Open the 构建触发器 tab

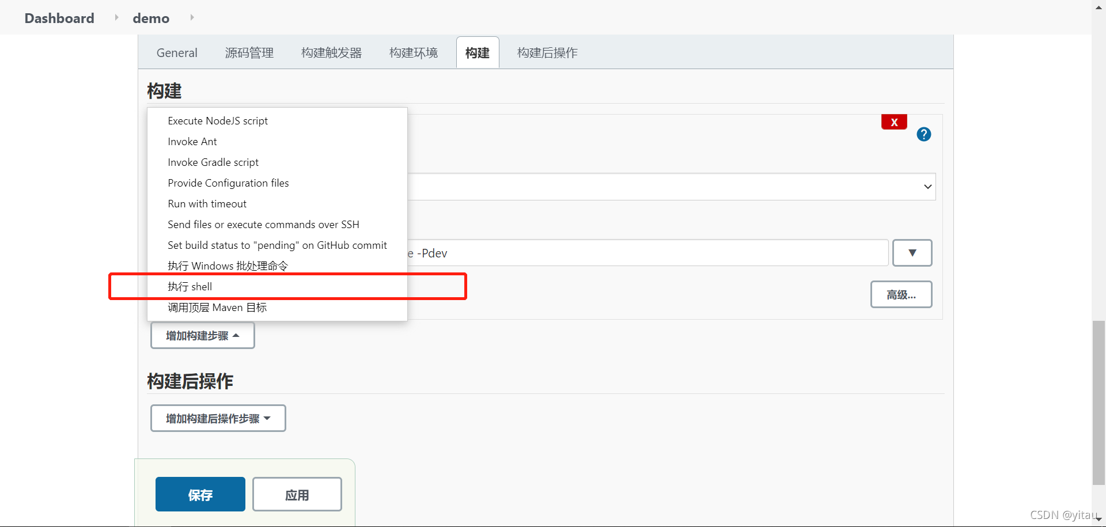point(331,53)
